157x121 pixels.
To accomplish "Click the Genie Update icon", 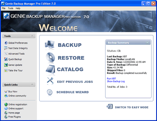I will click(6, 65).
